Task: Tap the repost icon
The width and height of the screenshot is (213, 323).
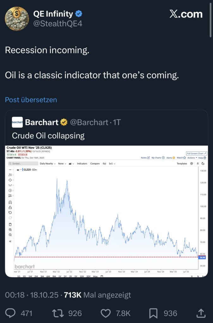Action: (x=58, y=313)
